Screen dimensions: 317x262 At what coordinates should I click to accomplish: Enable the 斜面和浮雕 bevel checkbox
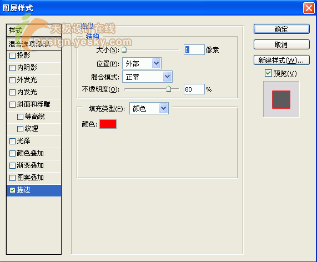(x=12, y=104)
